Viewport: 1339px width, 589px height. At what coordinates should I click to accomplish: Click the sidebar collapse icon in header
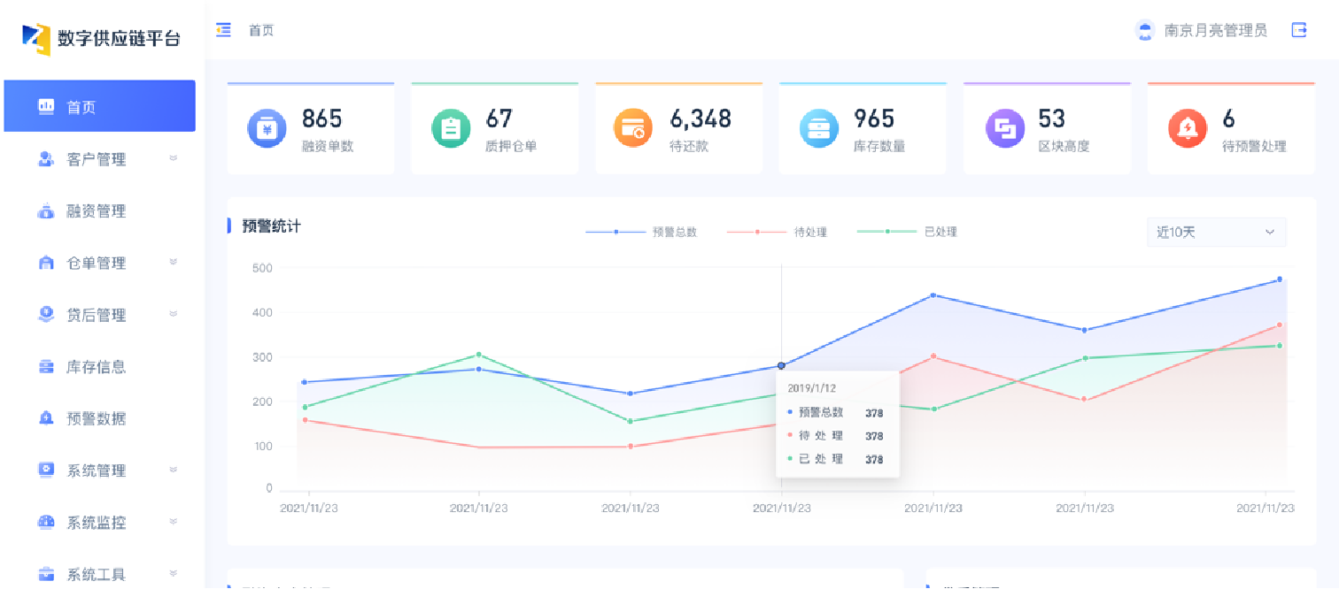point(224,30)
